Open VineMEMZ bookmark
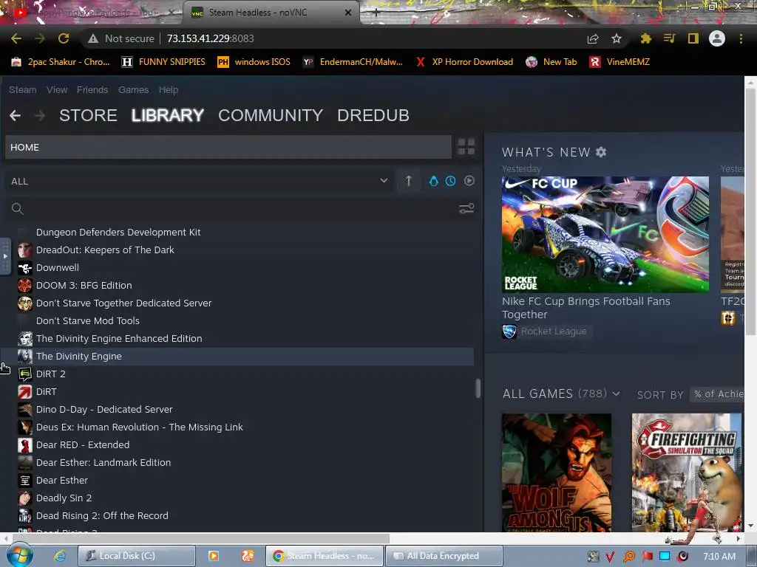This screenshot has width=757, height=567. click(x=620, y=62)
